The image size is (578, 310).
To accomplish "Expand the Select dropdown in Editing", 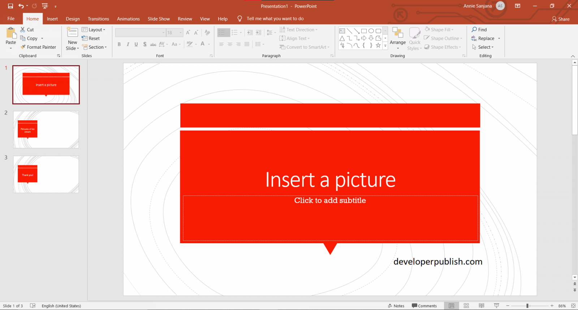I will click(483, 47).
